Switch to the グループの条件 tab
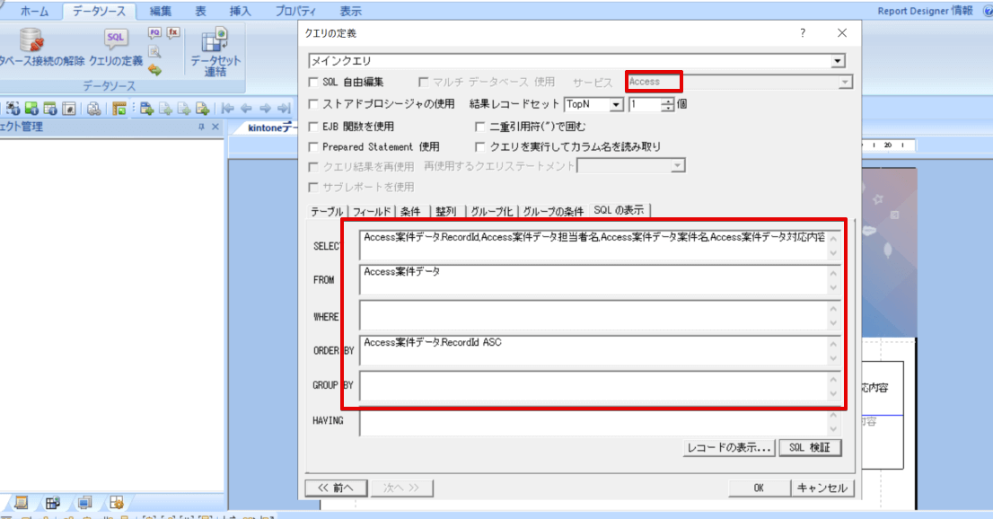The width and height of the screenshot is (993, 519). tap(553, 211)
